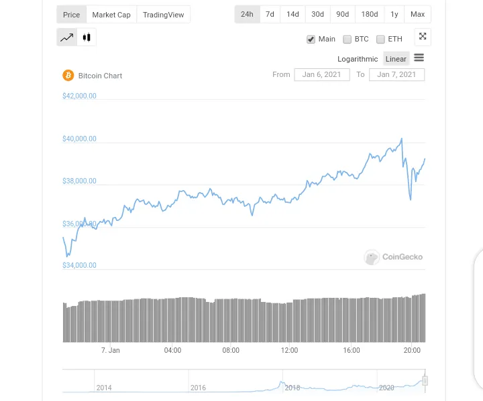483x401 pixels.
Task: Choose the Max time range
Action: click(x=417, y=14)
